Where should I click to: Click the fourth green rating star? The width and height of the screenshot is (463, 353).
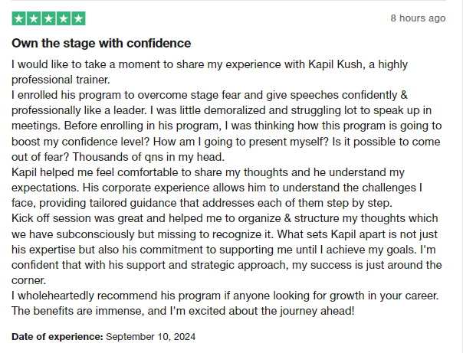[x=64, y=18]
